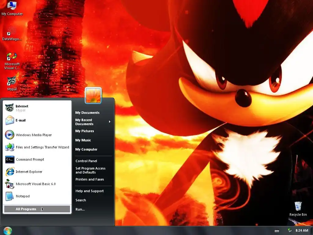Click the Start orb on the taskbar
The width and height of the screenshot is (313, 235).
pyautogui.click(x=8, y=231)
